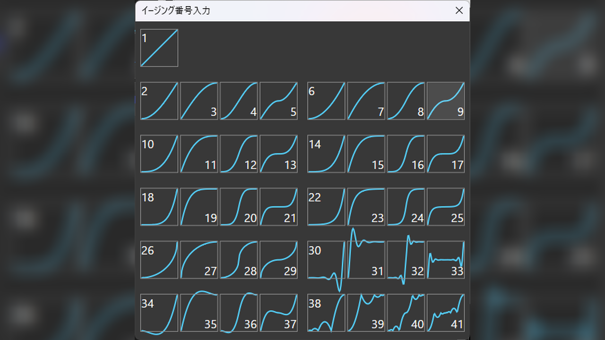Viewport: 605px width, 340px height.
Task: Pick easing curve number 15
Action: [x=366, y=153]
